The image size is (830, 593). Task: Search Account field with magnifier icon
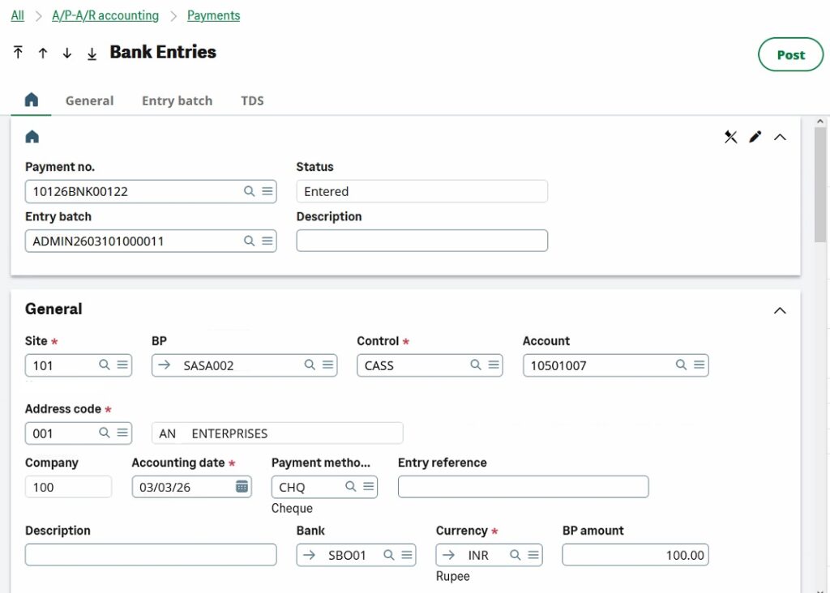pyautogui.click(x=682, y=365)
